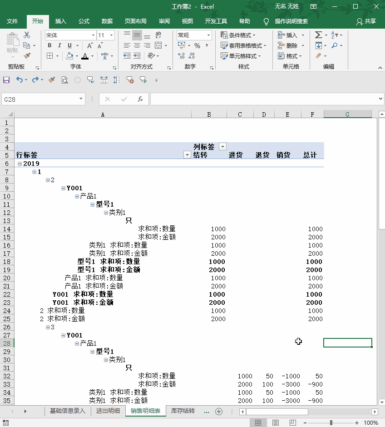Open the column labels filter dropdown
Viewport: 385px width, 427px height.
pos(222,147)
